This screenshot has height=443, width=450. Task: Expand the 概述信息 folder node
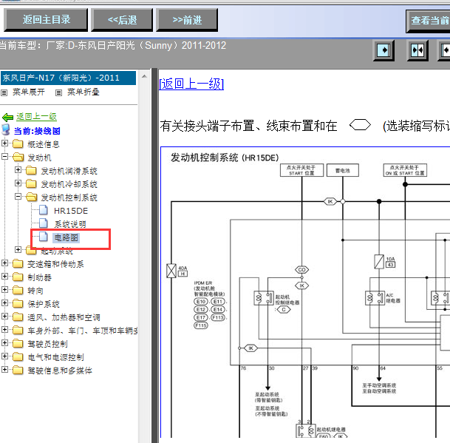[4, 143]
